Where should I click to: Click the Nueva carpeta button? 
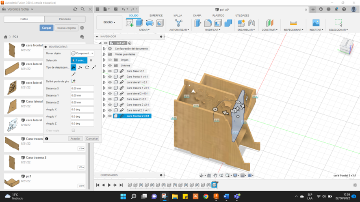(x=67, y=28)
